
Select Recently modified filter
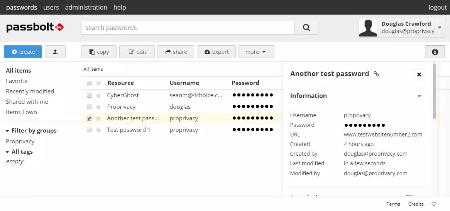[x=30, y=91]
